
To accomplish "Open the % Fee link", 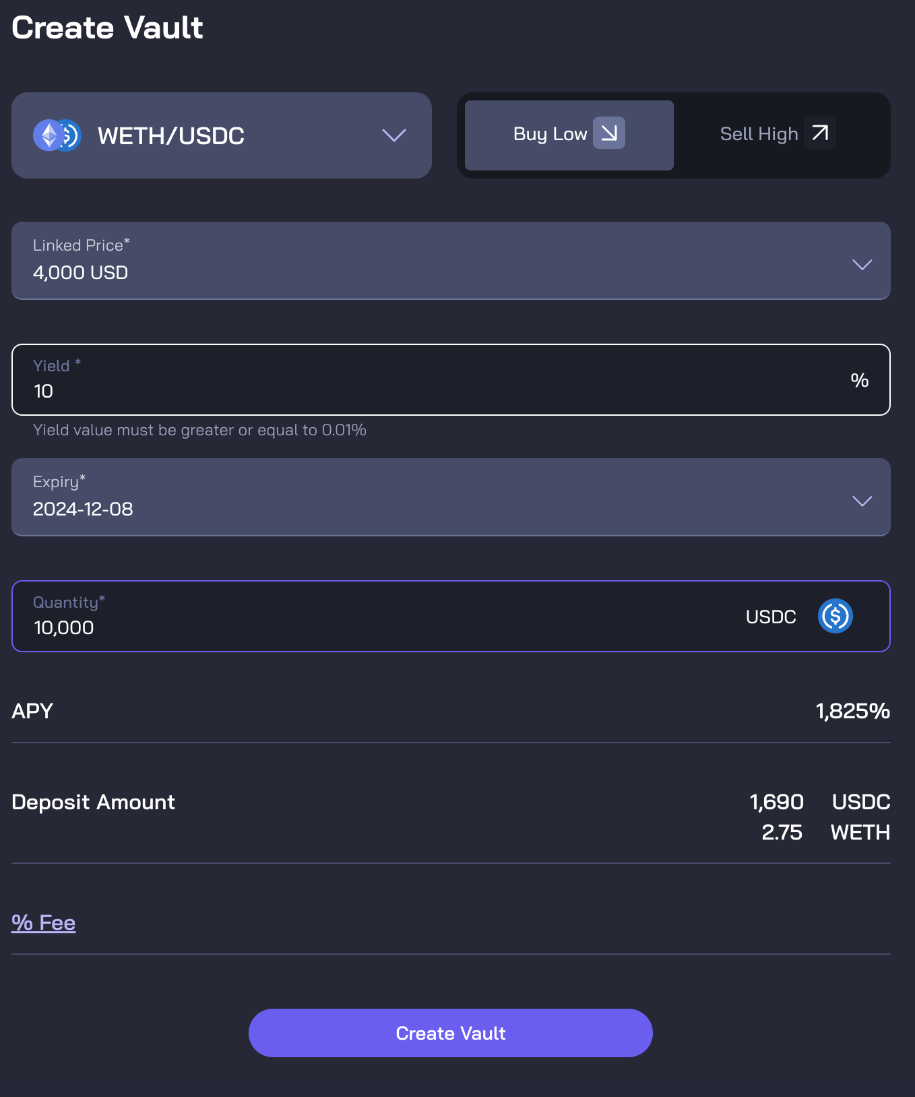I will pos(44,922).
